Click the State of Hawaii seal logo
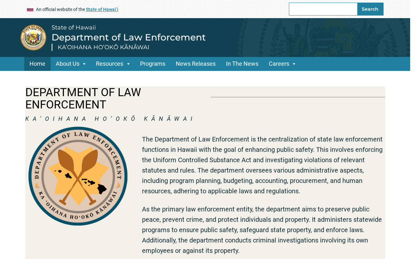 (33, 38)
